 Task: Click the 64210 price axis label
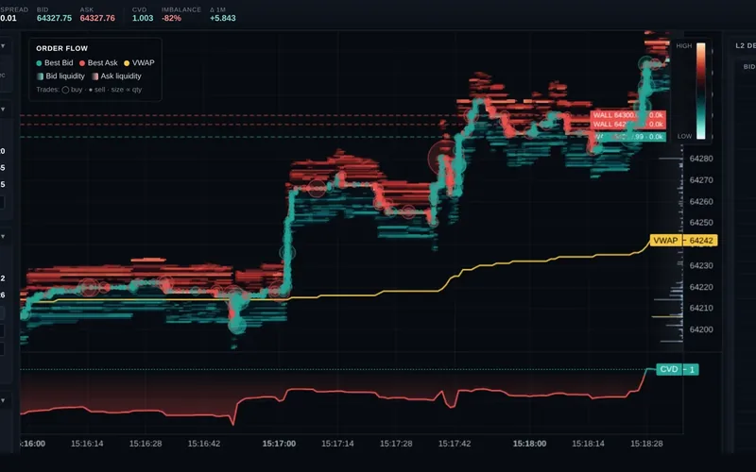tap(701, 308)
